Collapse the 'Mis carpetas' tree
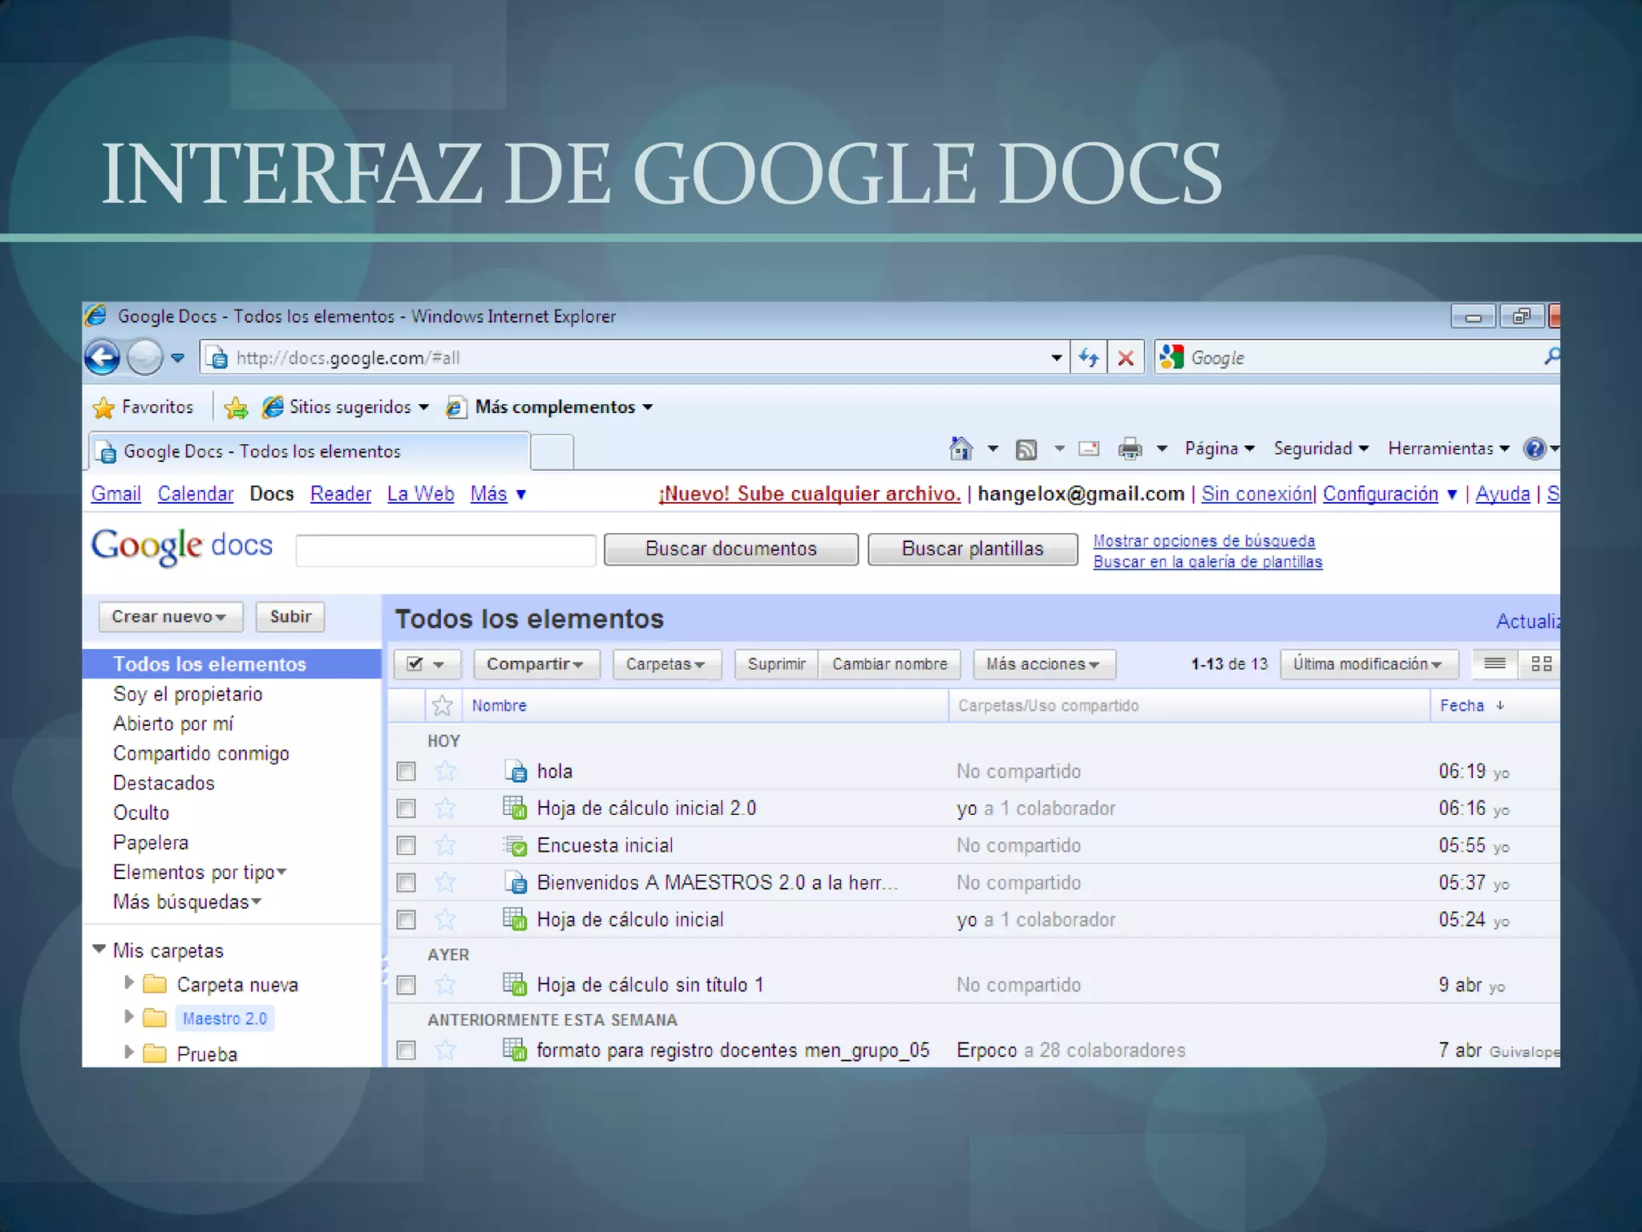 99,949
